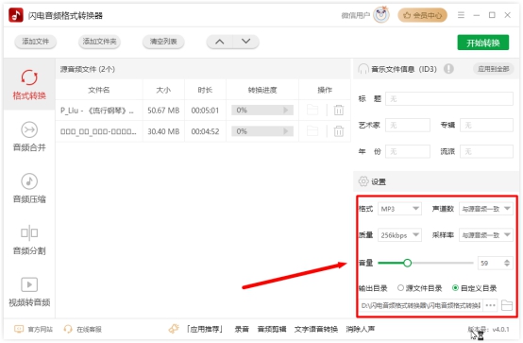Viewport: 523px width, 343px height.
Task: Click the 00:04:52 duration cell
Action: (205, 131)
